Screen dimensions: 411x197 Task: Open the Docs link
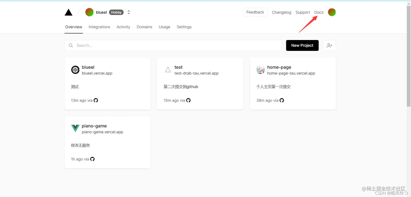click(319, 13)
